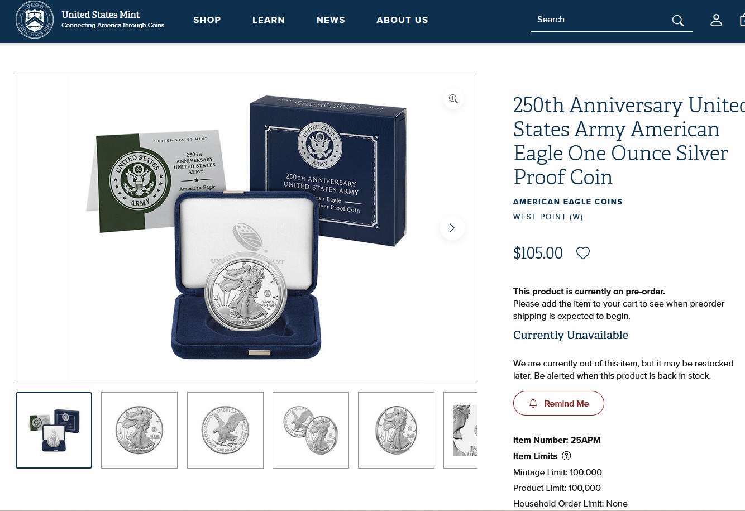The height and width of the screenshot is (511, 745).
Task: Select the second thumbnail showing coin obverse
Action: click(x=139, y=430)
